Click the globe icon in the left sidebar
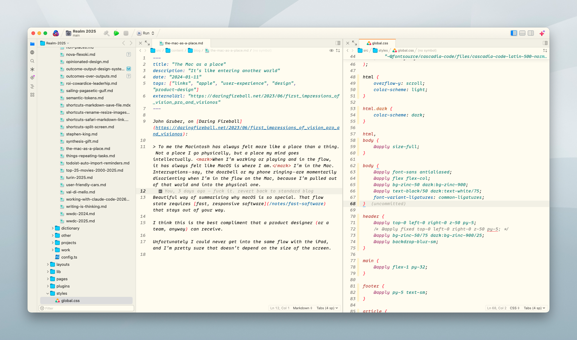The height and width of the screenshot is (340, 577). [x=32, y=52]
